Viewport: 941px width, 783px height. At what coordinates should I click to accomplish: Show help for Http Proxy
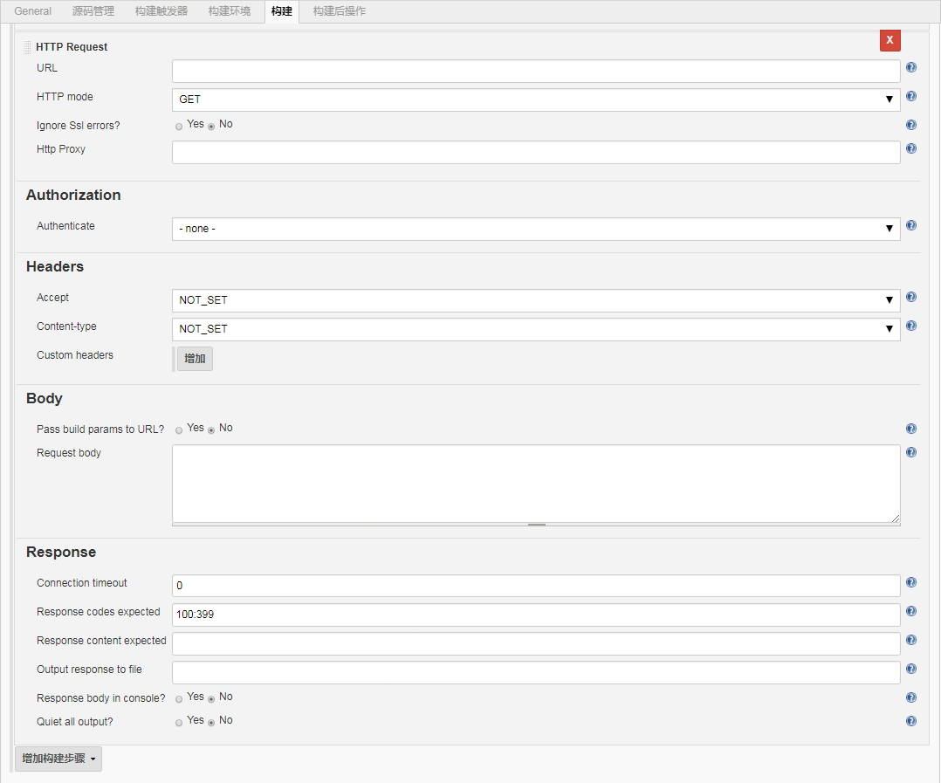(x=911, y=148)
